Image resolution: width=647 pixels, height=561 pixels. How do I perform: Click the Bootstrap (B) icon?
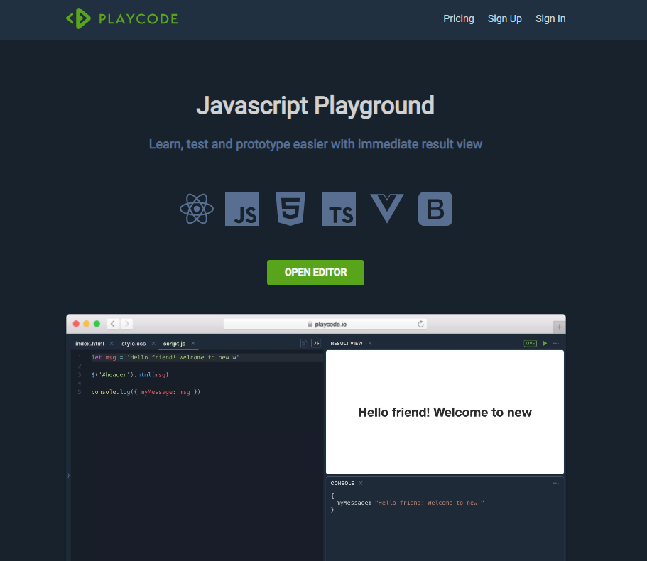pyautogui.click(x=435, y=208)
